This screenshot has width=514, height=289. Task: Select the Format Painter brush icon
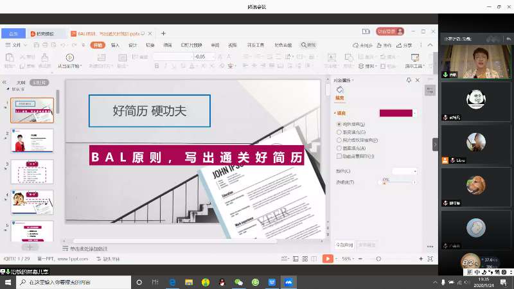point(45,58)
